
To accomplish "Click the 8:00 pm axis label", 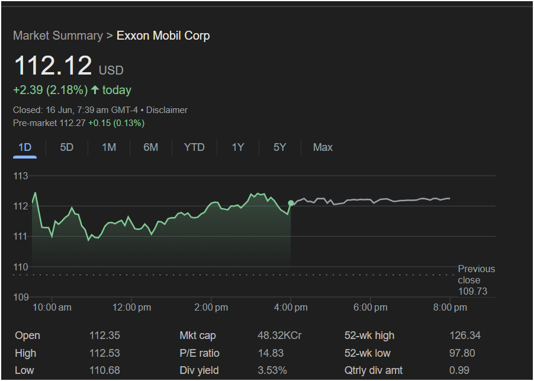I will click(450, 308).
